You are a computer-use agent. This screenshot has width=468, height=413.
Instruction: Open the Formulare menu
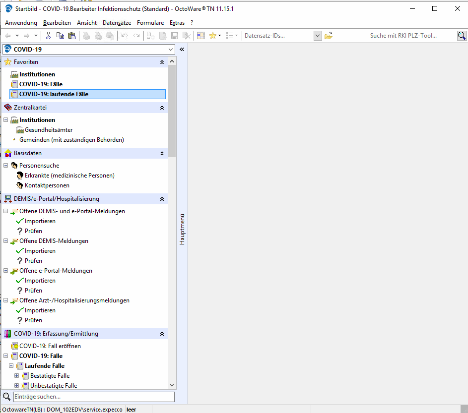point(150,23)
